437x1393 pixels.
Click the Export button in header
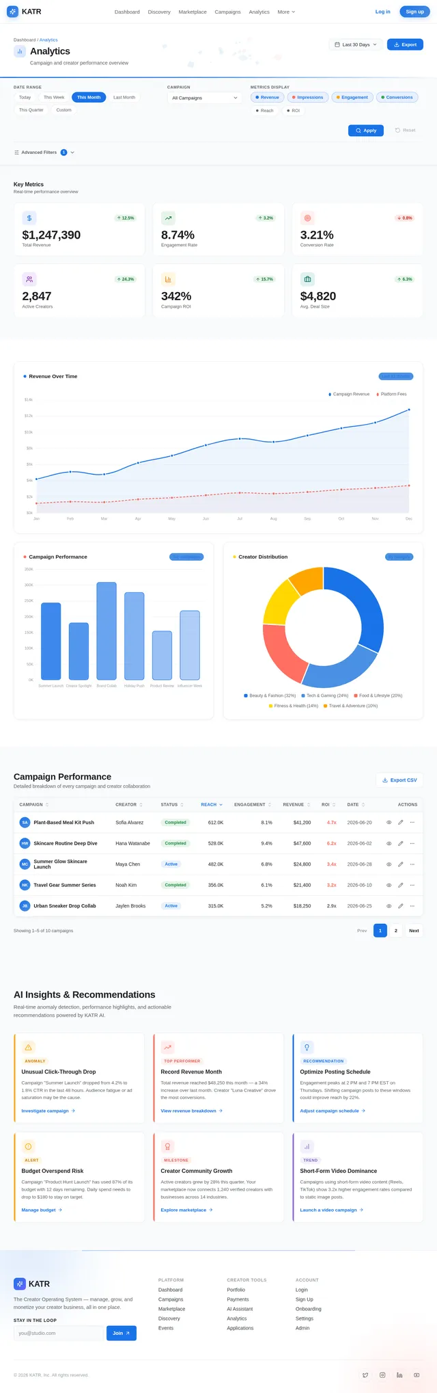pyautogui.click(x=405, y=44)
